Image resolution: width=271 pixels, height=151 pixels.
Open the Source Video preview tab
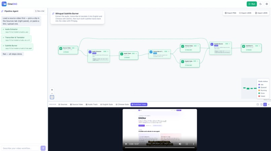point(77,104)
